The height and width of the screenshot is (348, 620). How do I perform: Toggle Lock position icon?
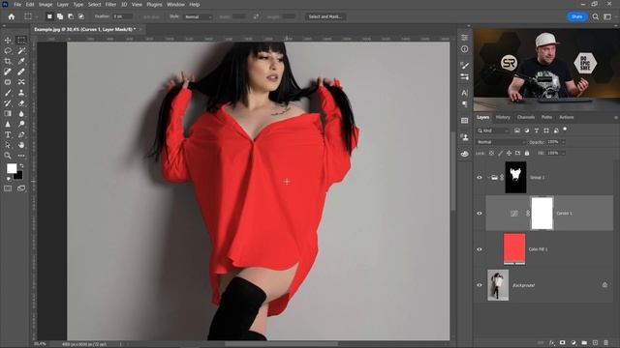tap(509, 153)
